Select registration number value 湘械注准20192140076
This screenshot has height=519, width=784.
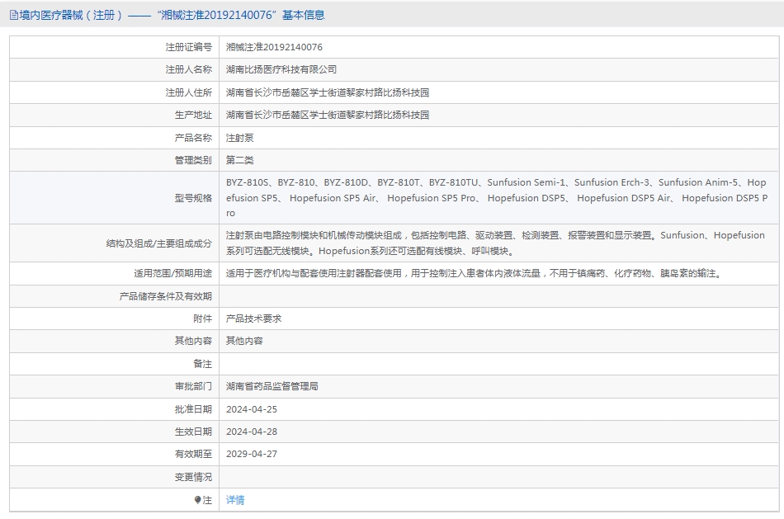(x=274, y=47)
